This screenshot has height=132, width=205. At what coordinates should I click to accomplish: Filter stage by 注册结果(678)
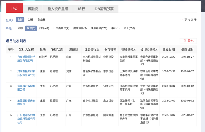point(99,28)
